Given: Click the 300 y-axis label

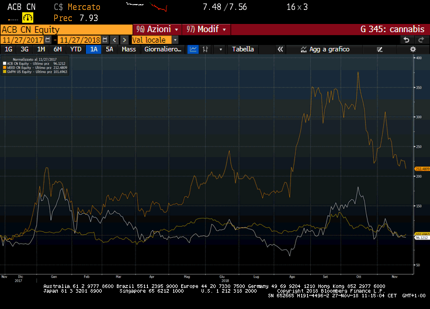Looking at the screenshot, I should (x=419, y=117).
